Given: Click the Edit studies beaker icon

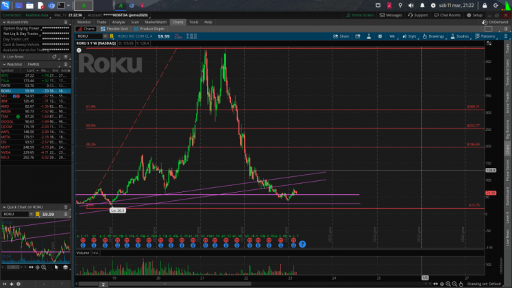Looking at the screenshot, I should 369,36.
